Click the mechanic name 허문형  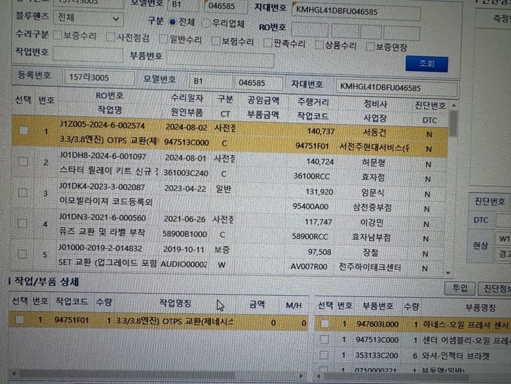tap(373, 162)
